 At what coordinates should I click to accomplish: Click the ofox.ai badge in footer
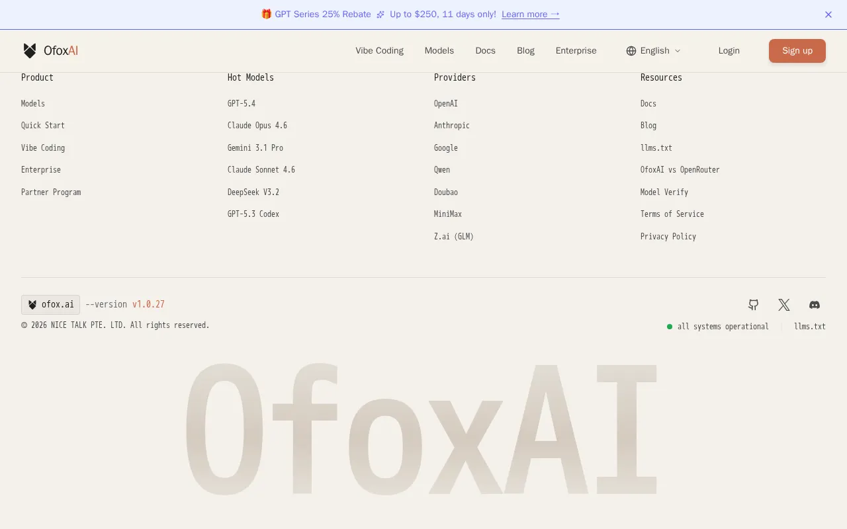coord(50,305)
